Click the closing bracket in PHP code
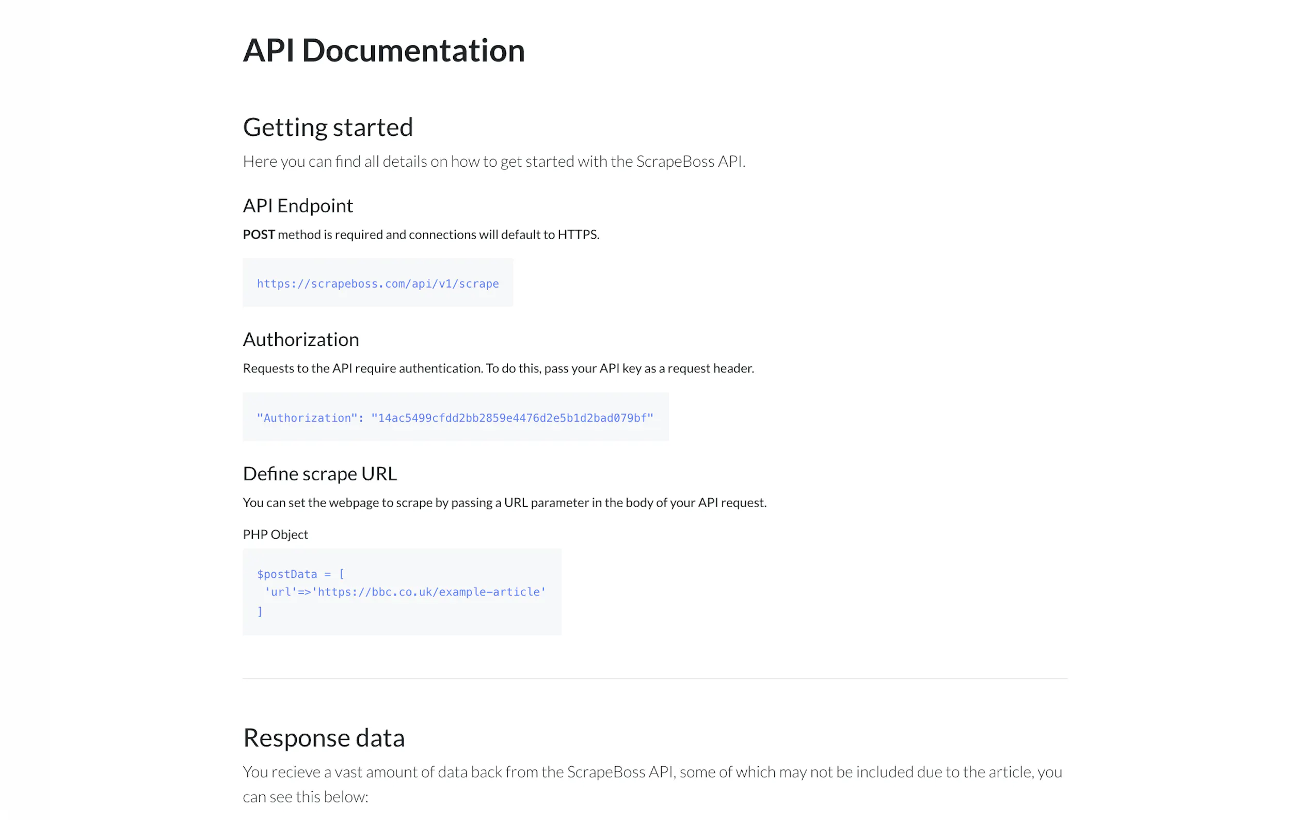This screenshot has width=1311, height=820. (260, 611)
